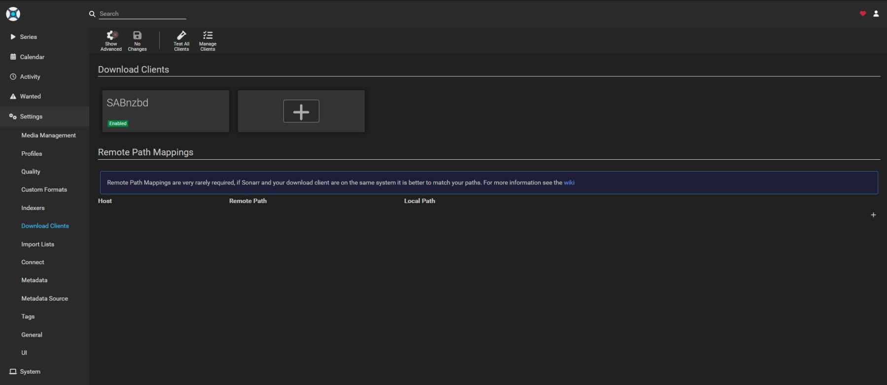The image size is (887, 385).
Task: Open the SABnzbd client card
Action: (165, 111)
